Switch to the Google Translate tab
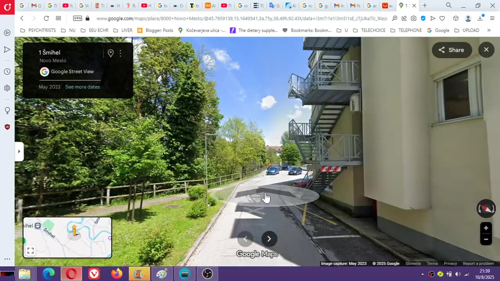 pyautogui.click(x=274, y=5)
